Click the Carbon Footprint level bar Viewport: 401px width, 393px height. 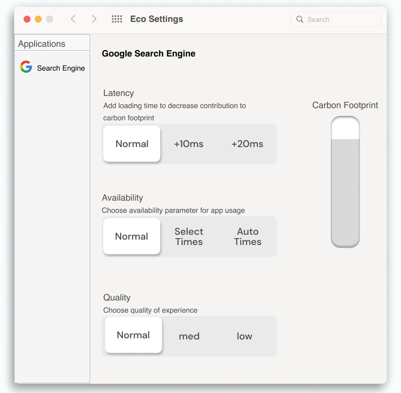click(x=345, y=182)
